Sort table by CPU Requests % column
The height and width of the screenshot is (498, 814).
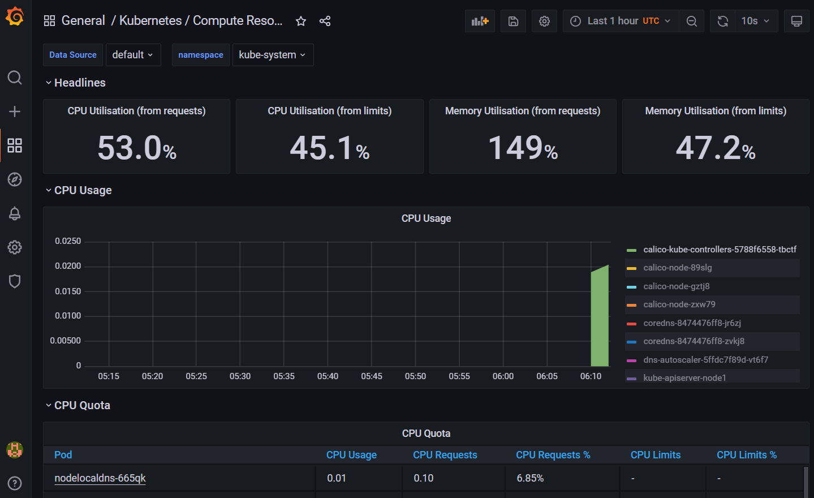pyautogui.click(x=553, y=455)
